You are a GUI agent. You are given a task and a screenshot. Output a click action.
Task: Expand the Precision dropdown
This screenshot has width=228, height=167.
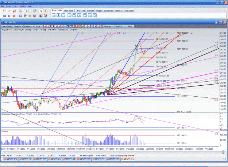(29, 26)
